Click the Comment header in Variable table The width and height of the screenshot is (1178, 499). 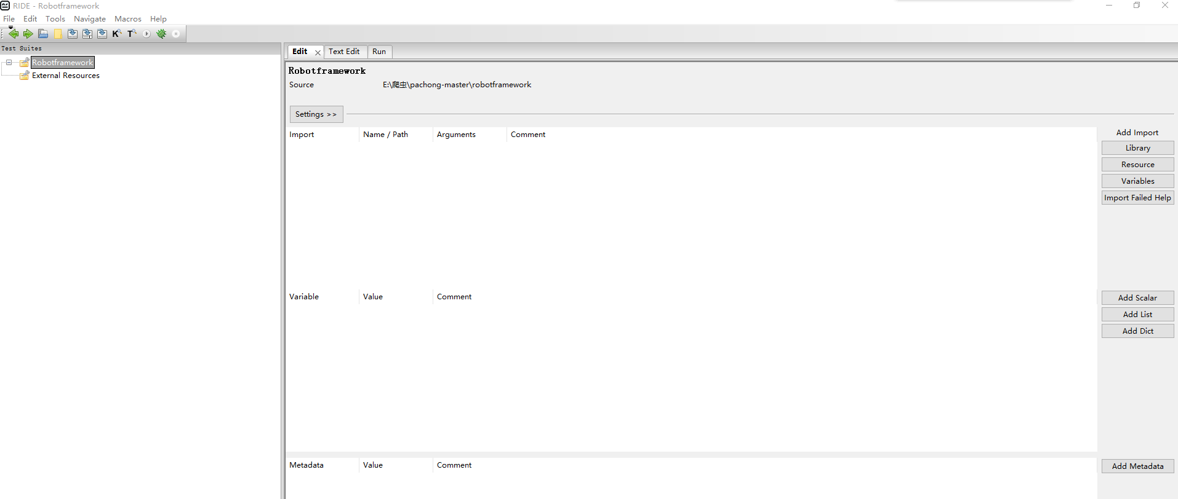(454, 297)
